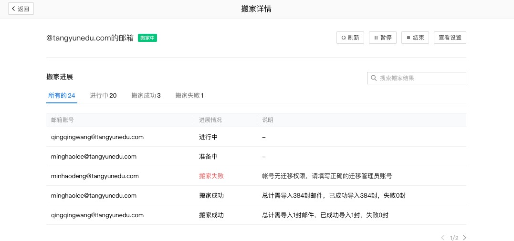Switch to the 进行中 20 tab

tap(103, 95)
